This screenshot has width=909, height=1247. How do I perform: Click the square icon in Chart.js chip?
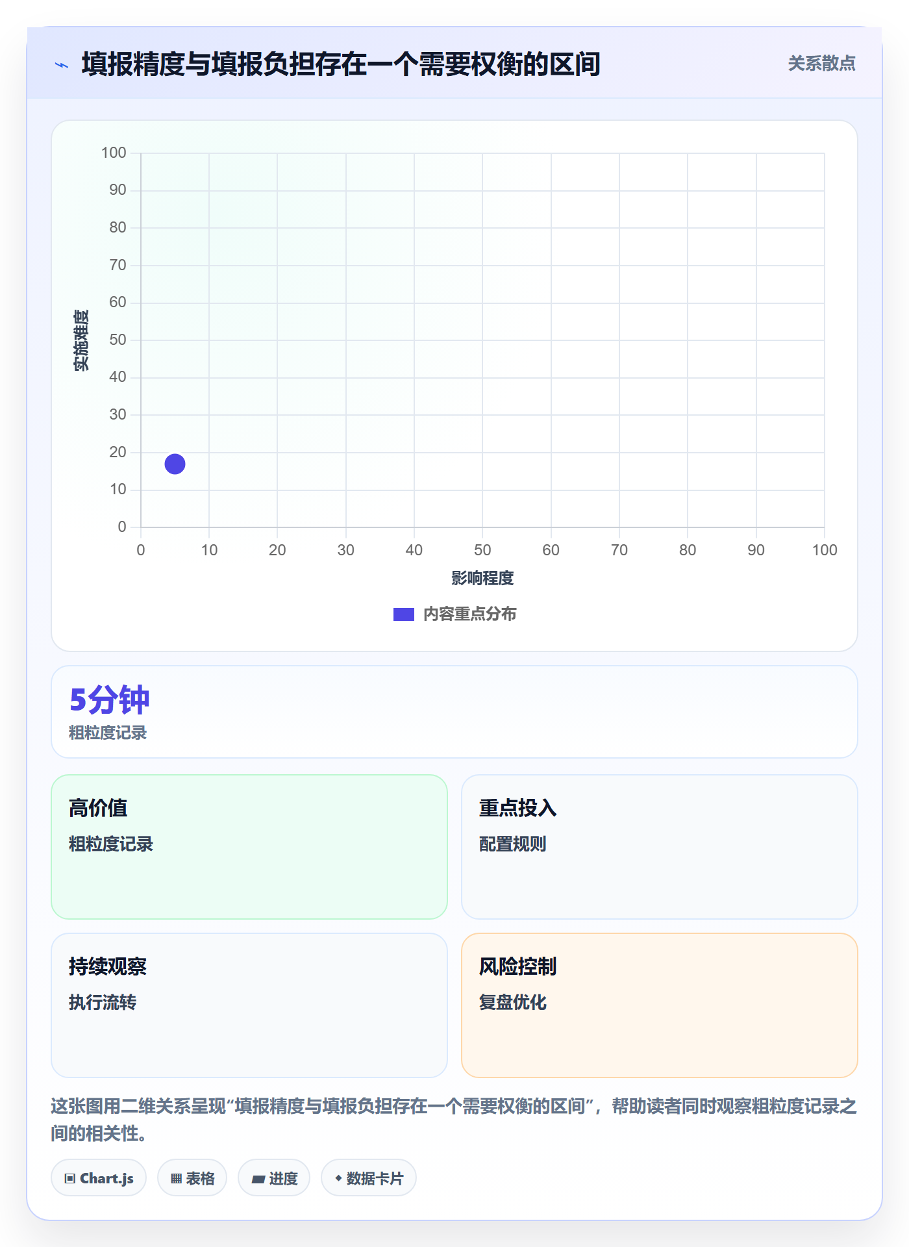70,1178
